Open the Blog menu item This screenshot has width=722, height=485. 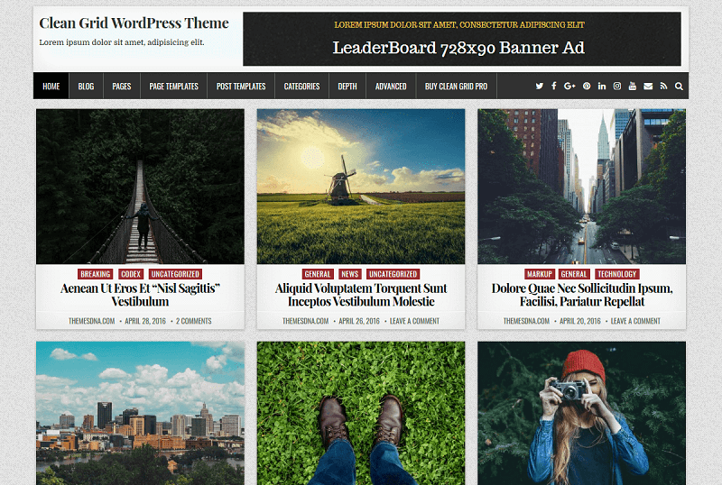(x=86, y=86)
